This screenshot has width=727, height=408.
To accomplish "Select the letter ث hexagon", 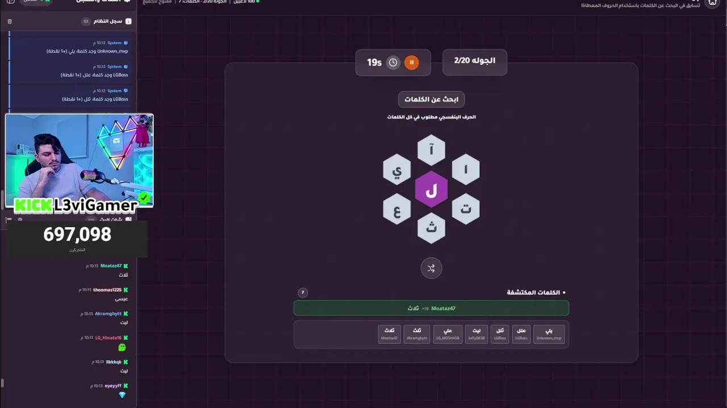I will pos(431,228).
